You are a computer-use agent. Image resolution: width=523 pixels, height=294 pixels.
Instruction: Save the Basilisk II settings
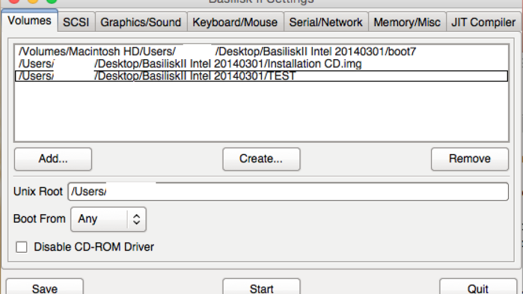tap(45, 287)
